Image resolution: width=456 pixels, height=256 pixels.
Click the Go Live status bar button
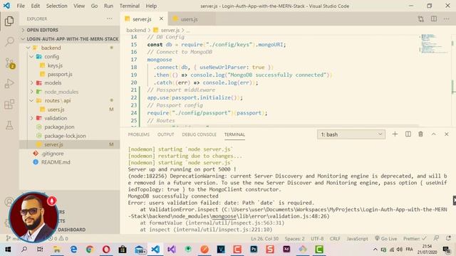pyautogui.click(x=386, y=239)
